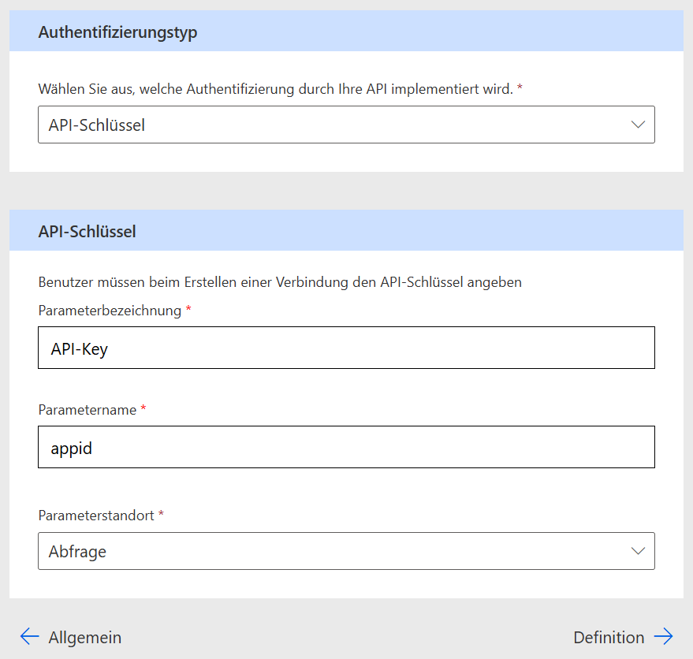This screenshot has width=693, height=659.
Task: Click the 'Wählen Sie aus' instruction text
Action: [x=275, y=89]
